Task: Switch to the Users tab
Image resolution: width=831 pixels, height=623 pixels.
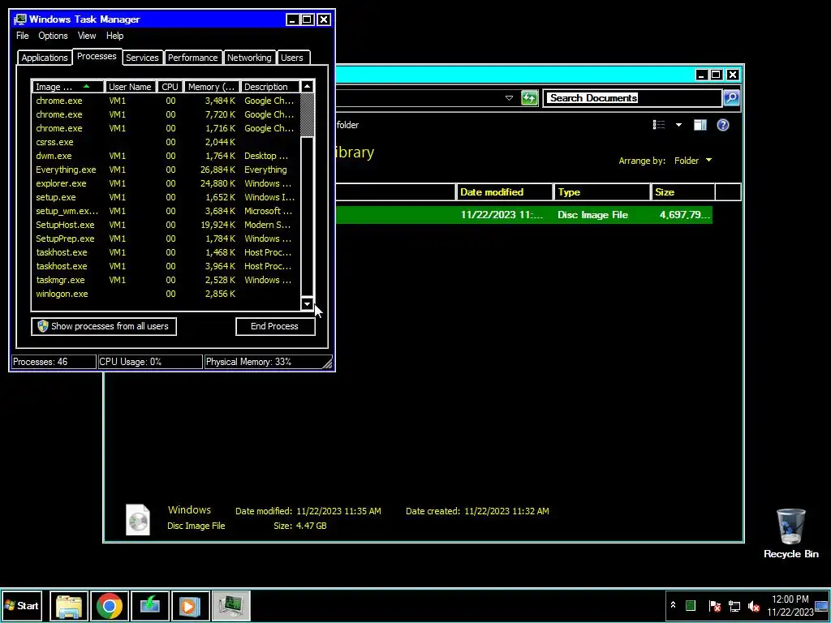Action: 292,58
